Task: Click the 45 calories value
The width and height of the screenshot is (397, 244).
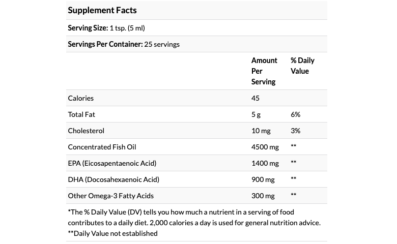Action: 256,98
